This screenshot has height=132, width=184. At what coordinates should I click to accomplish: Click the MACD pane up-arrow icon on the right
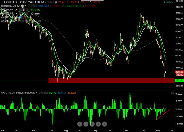(173, 93)
